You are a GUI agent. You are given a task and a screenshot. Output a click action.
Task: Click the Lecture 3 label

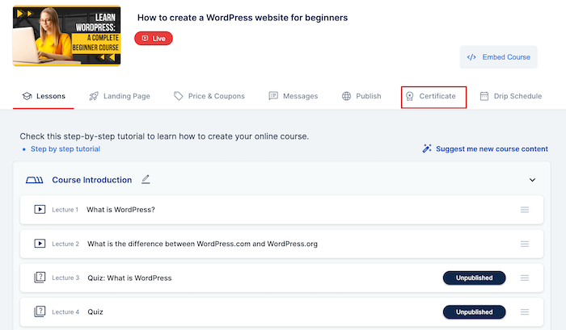(65, 278)
